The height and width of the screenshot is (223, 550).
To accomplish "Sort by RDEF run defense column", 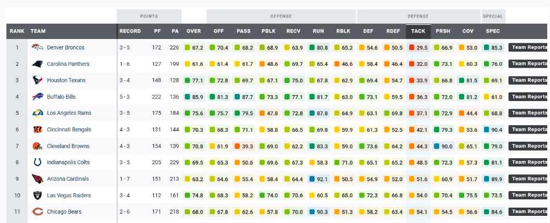I will [393, 31].
